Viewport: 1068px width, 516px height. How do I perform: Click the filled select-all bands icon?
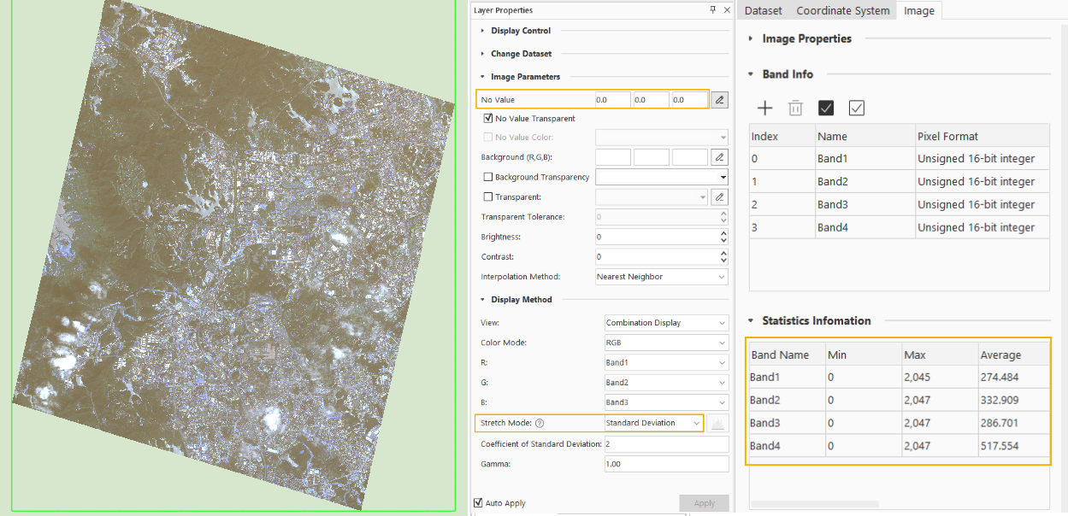click(826, 108)
